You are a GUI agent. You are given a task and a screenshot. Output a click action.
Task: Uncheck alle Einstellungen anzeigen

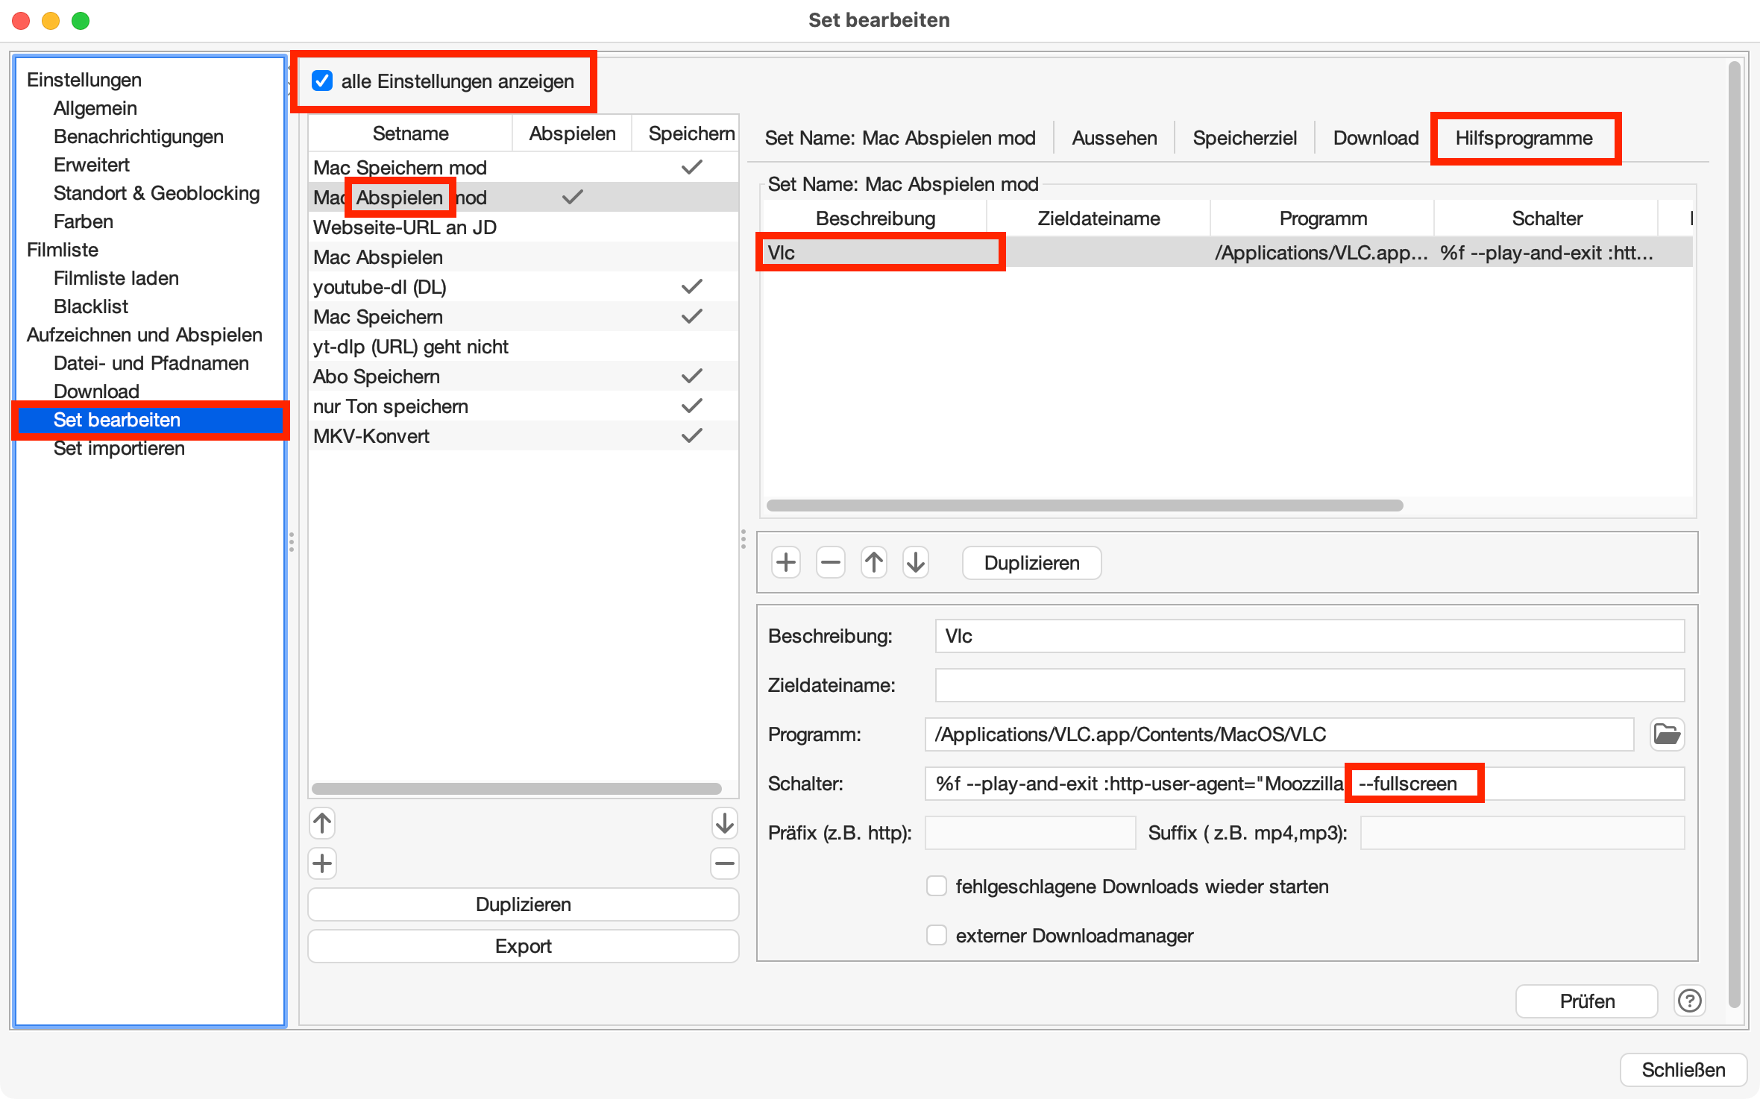322,81
